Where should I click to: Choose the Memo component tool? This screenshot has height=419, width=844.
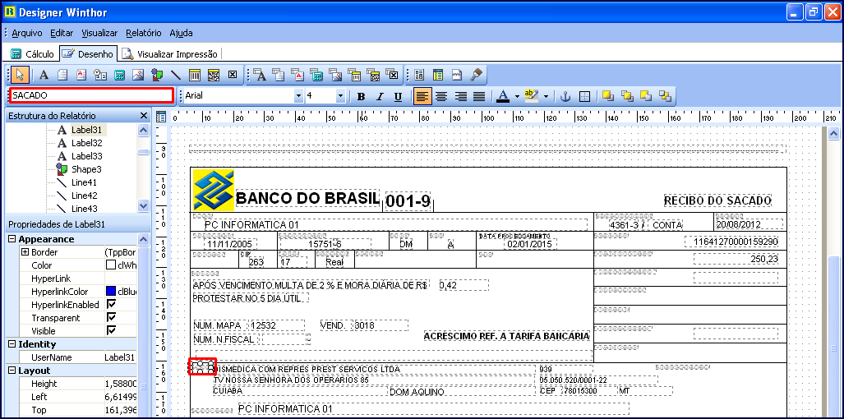tap(62, 75)
